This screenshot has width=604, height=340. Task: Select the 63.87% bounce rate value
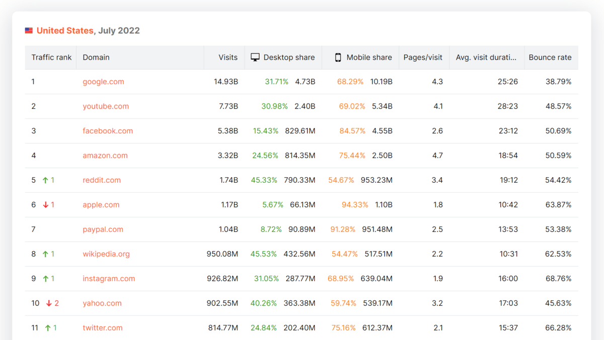click(559, 204)
